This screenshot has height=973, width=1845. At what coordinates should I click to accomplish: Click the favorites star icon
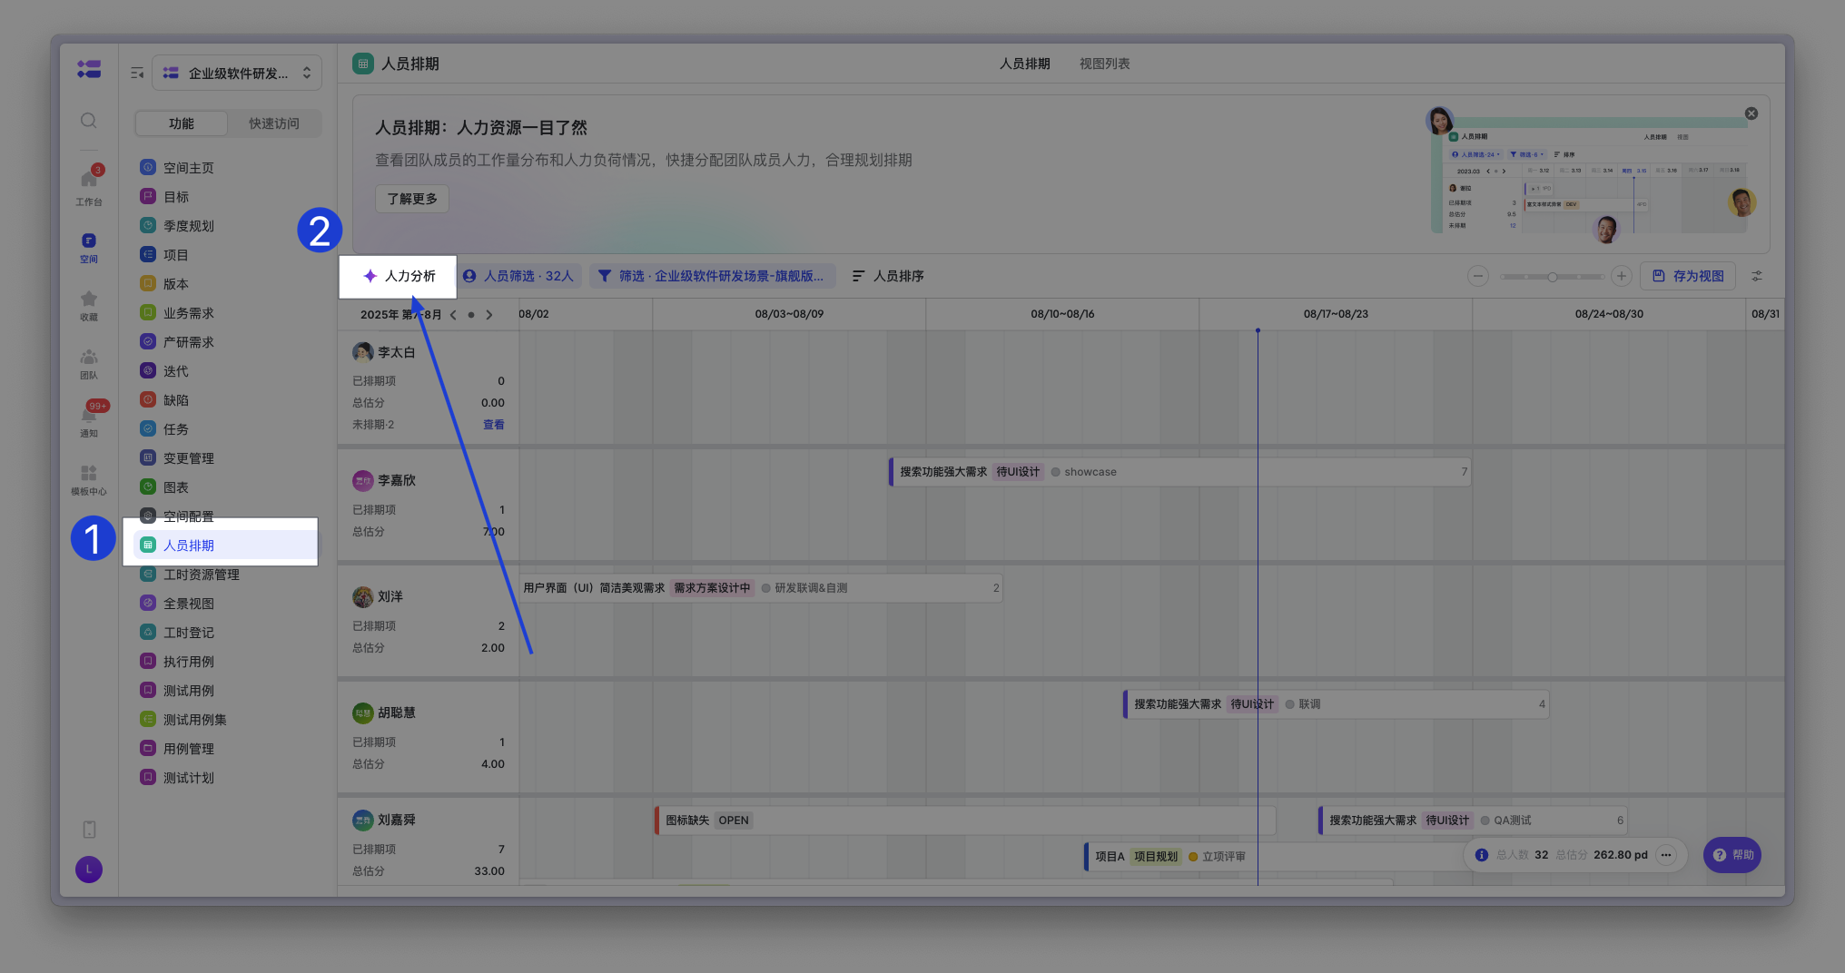pyautogui.click(x=89, y=300)
